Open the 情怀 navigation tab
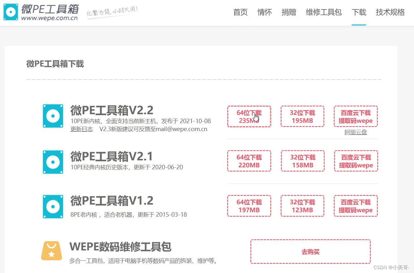414x273 pixels. [x=264, y=12]
